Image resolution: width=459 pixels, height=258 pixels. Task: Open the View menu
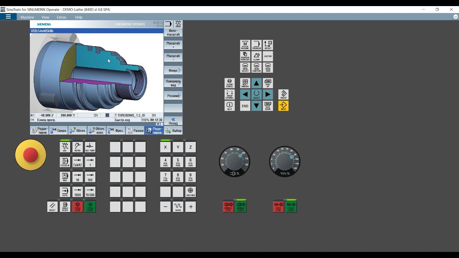pyautogui.click(x=45, y=17)
